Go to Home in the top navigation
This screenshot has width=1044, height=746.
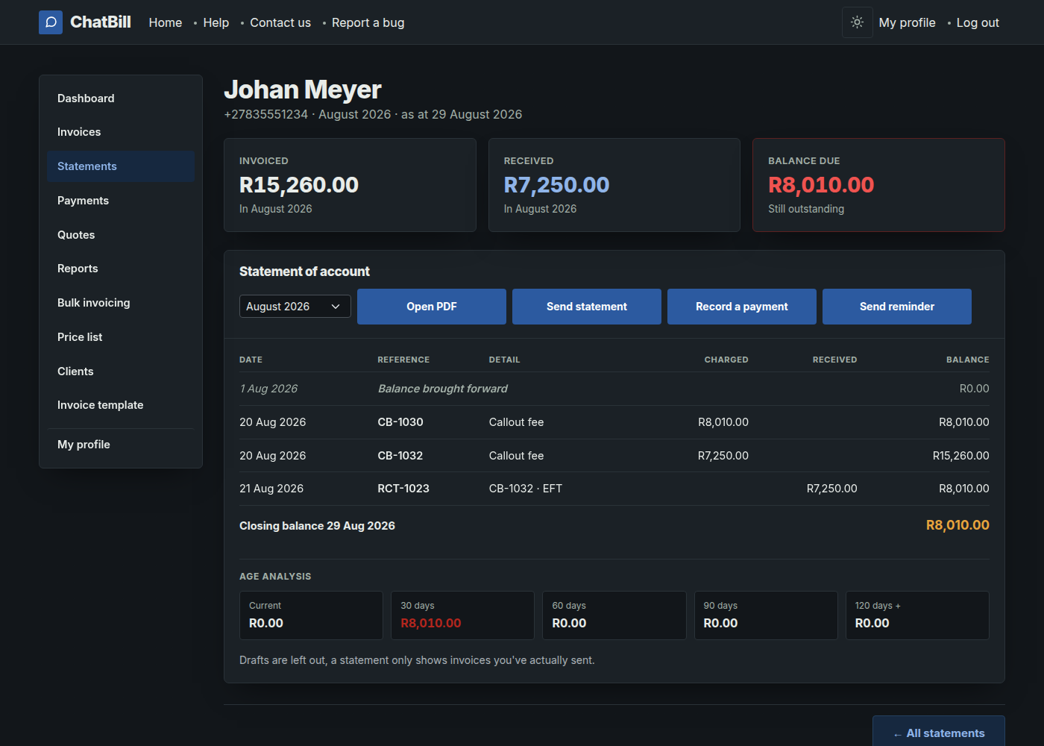166,22
